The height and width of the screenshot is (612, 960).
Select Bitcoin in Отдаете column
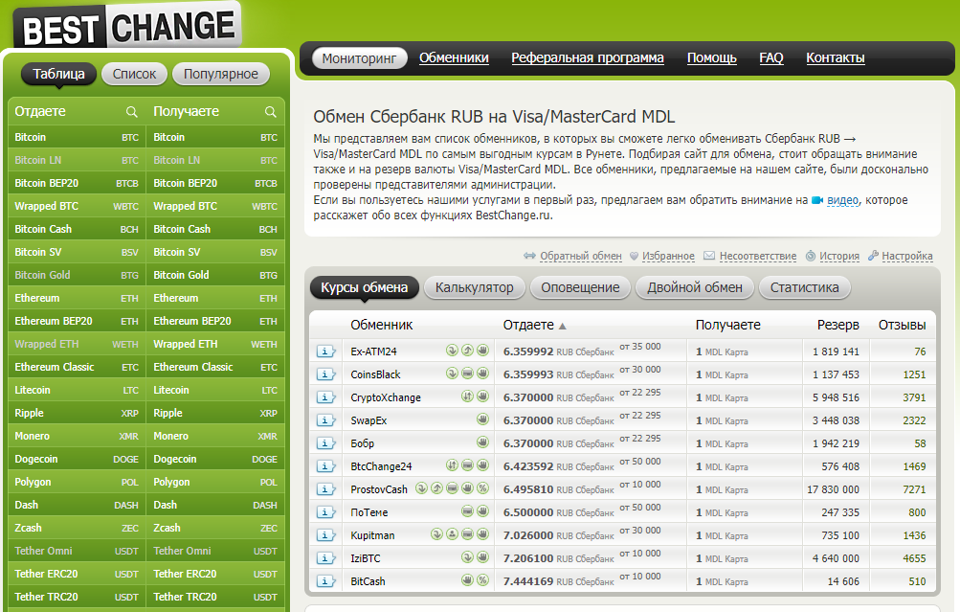pos(77,137)
